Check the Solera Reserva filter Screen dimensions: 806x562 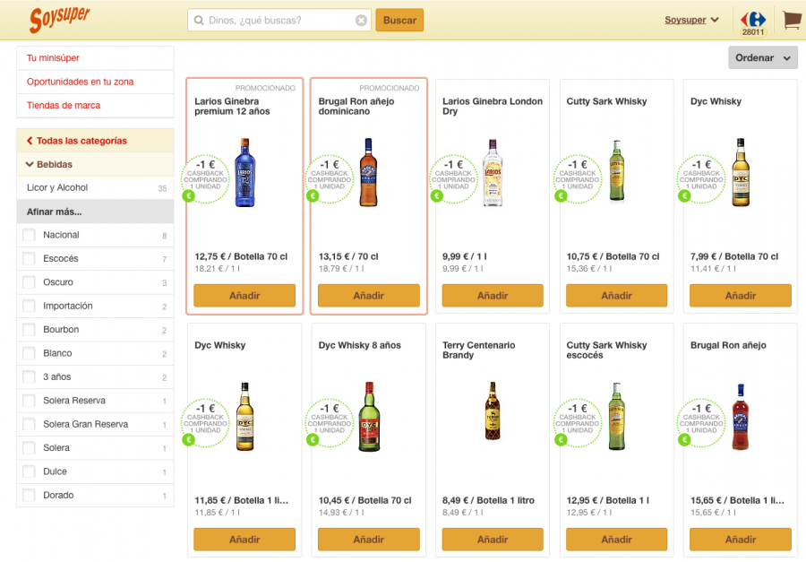pyautogui.click(x=29, y=401)
